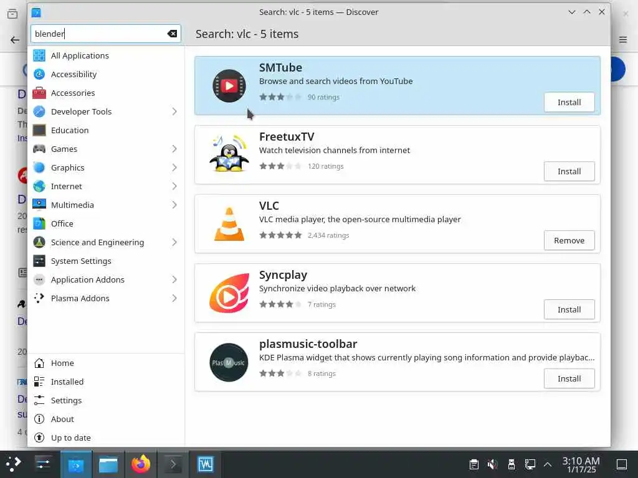The width and height of the screenshot is (638, 478).
Task: Click the Internet globe icon
Action: click(39, 186)
